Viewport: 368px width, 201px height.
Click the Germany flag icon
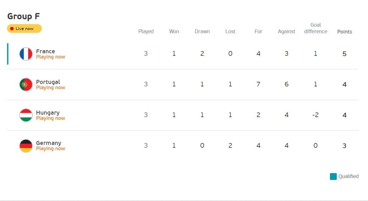click(26, 146)
